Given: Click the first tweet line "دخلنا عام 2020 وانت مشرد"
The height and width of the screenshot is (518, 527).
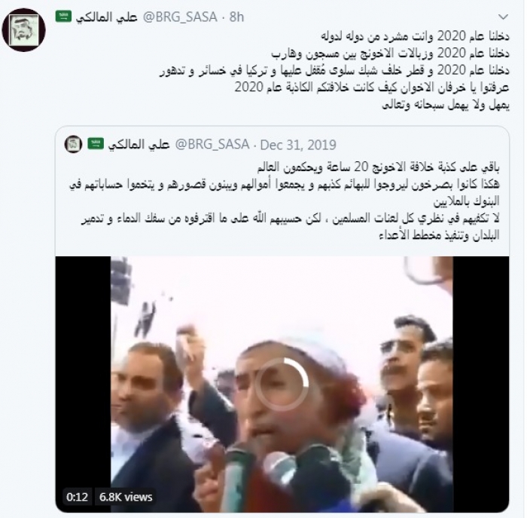Looking at the screenshot, I should click(x=415, y=36).
